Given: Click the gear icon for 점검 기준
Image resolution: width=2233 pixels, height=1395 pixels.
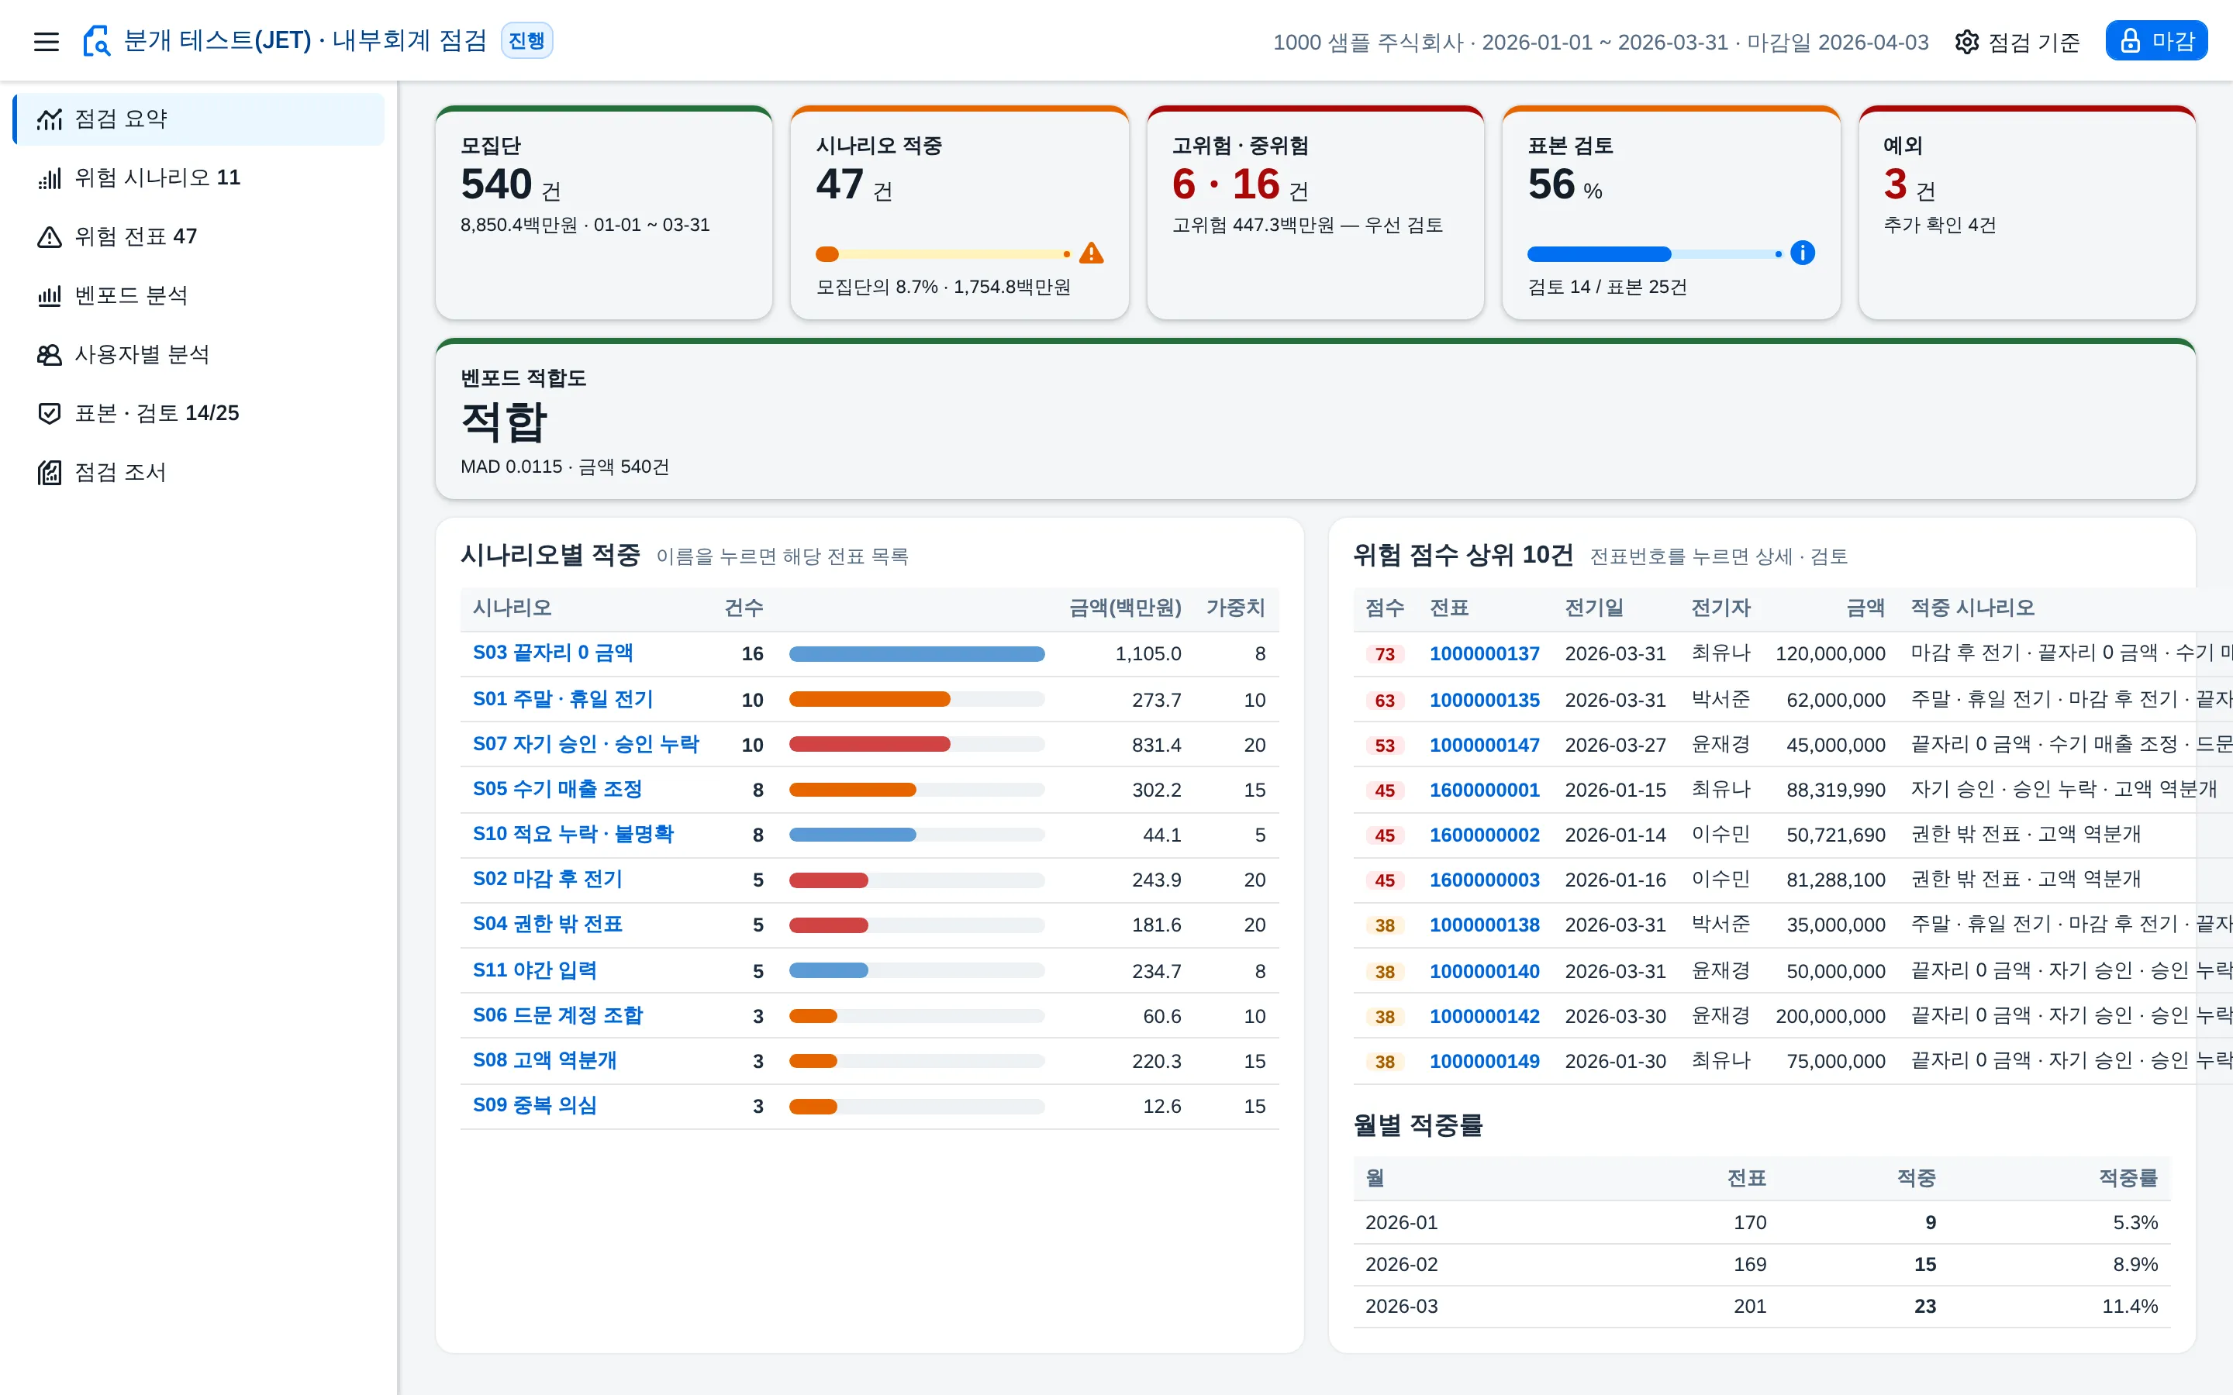Looking at the screenshot, I should coord(1966,42).
